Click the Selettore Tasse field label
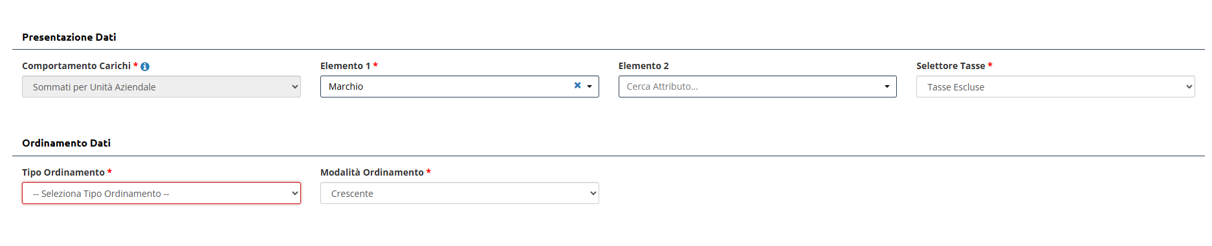The image size is (1212, 246). coord(951,66)
